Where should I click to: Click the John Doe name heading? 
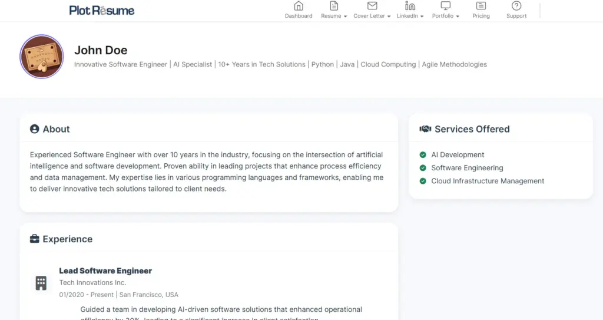[101, 50]
